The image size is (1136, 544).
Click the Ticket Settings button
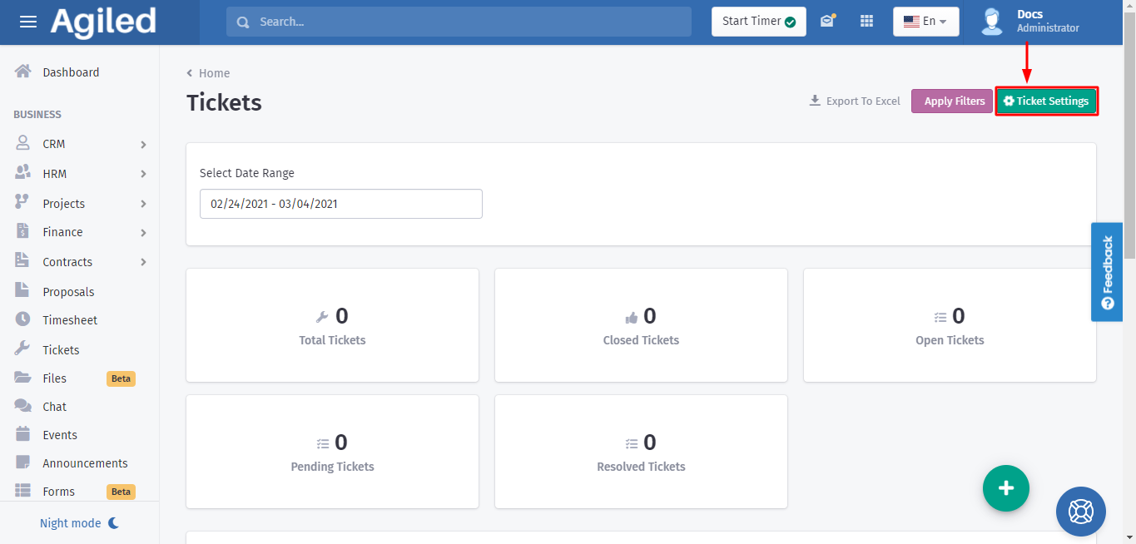click(1046, 101)
